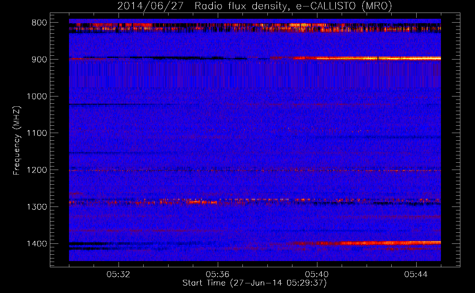Click the dotted orange line at 1200 MHz
This screenshot has height=293, width=475.
pyautogui.click(x=255, y=170)
